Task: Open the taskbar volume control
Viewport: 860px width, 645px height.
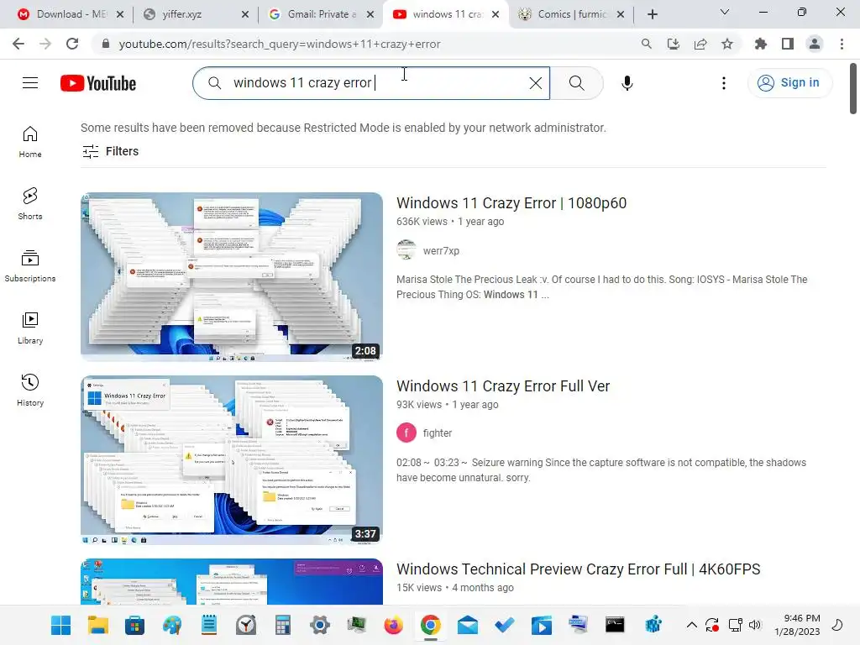Action: (x=756, y=625)
